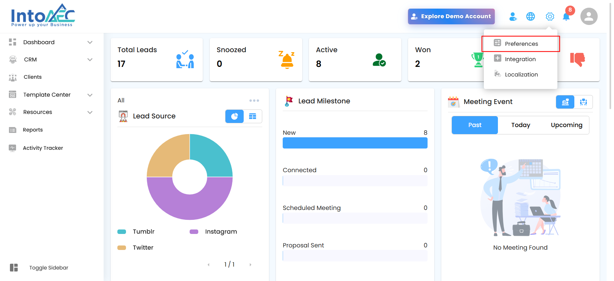614x281 pixels.
Task: Open the Activity Tracker sidebar link
Action: pyautogui.click(x=43, y=148)
